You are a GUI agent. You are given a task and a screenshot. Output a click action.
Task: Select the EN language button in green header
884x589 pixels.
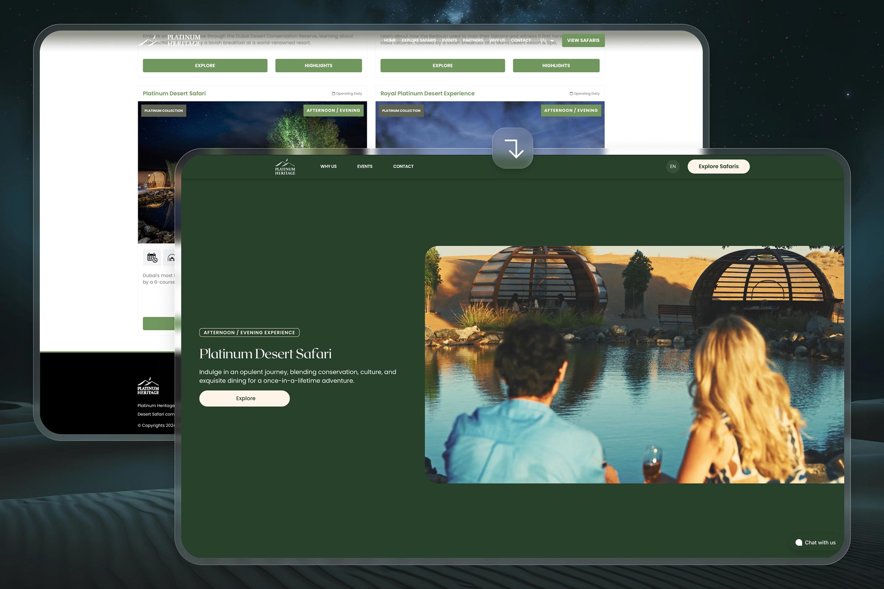pos(673,166)
